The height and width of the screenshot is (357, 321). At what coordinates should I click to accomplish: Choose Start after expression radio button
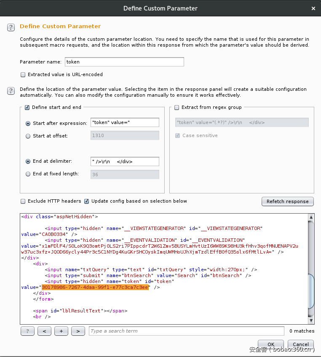click(x=28, y=124)
